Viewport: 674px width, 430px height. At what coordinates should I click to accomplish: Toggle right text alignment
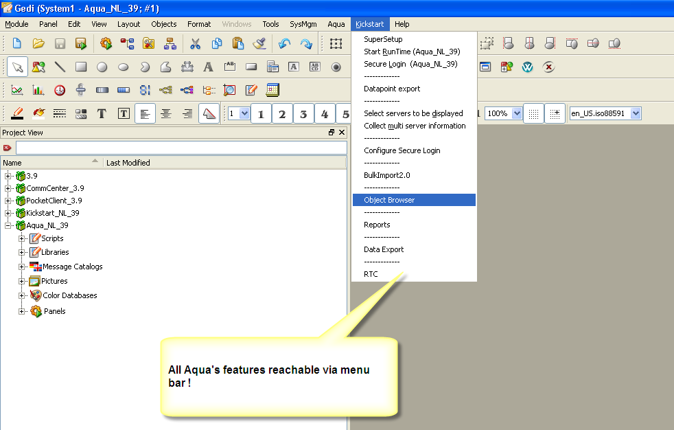coord(187,113)
